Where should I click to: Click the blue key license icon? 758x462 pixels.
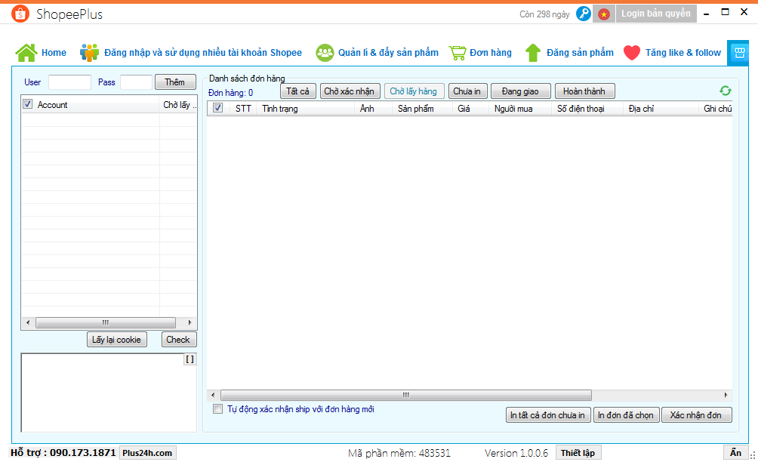pos(583,14)
